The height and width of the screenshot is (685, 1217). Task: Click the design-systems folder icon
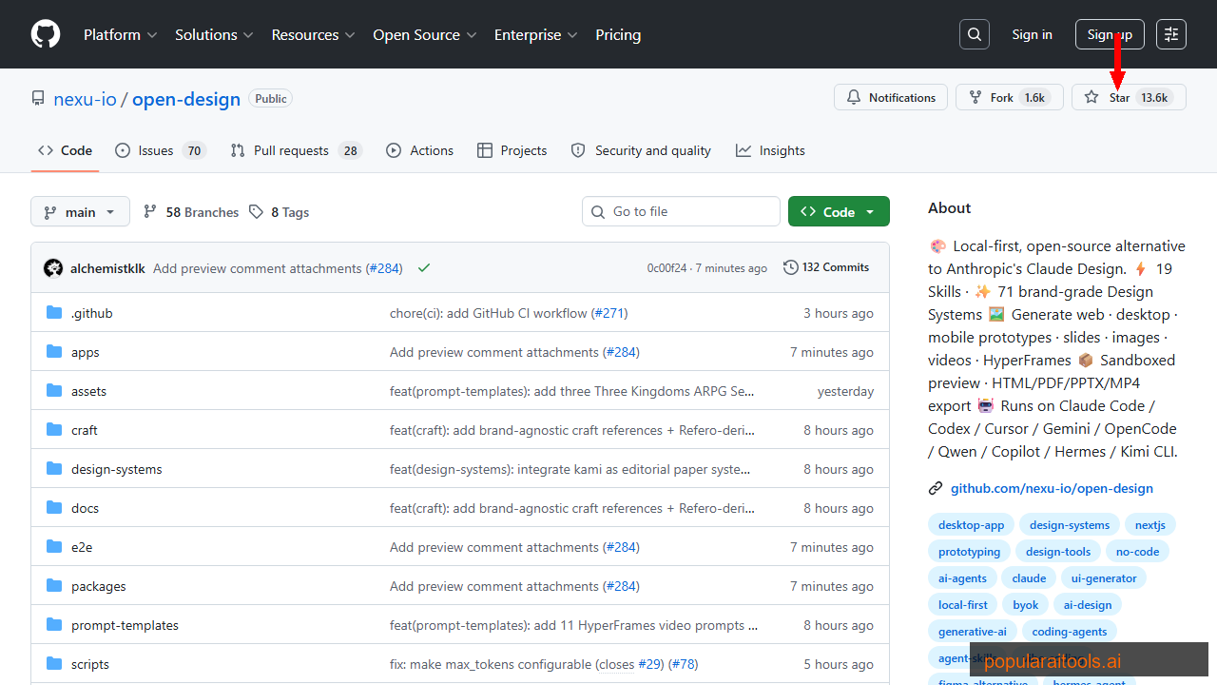54,469
